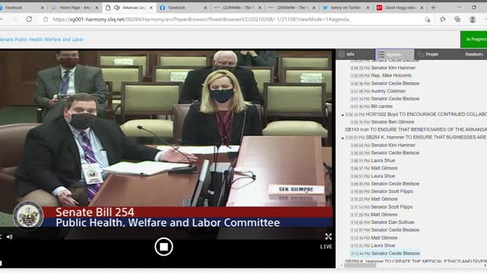View site security lock icon
The image size is (487, 274).
click(46, 19)
